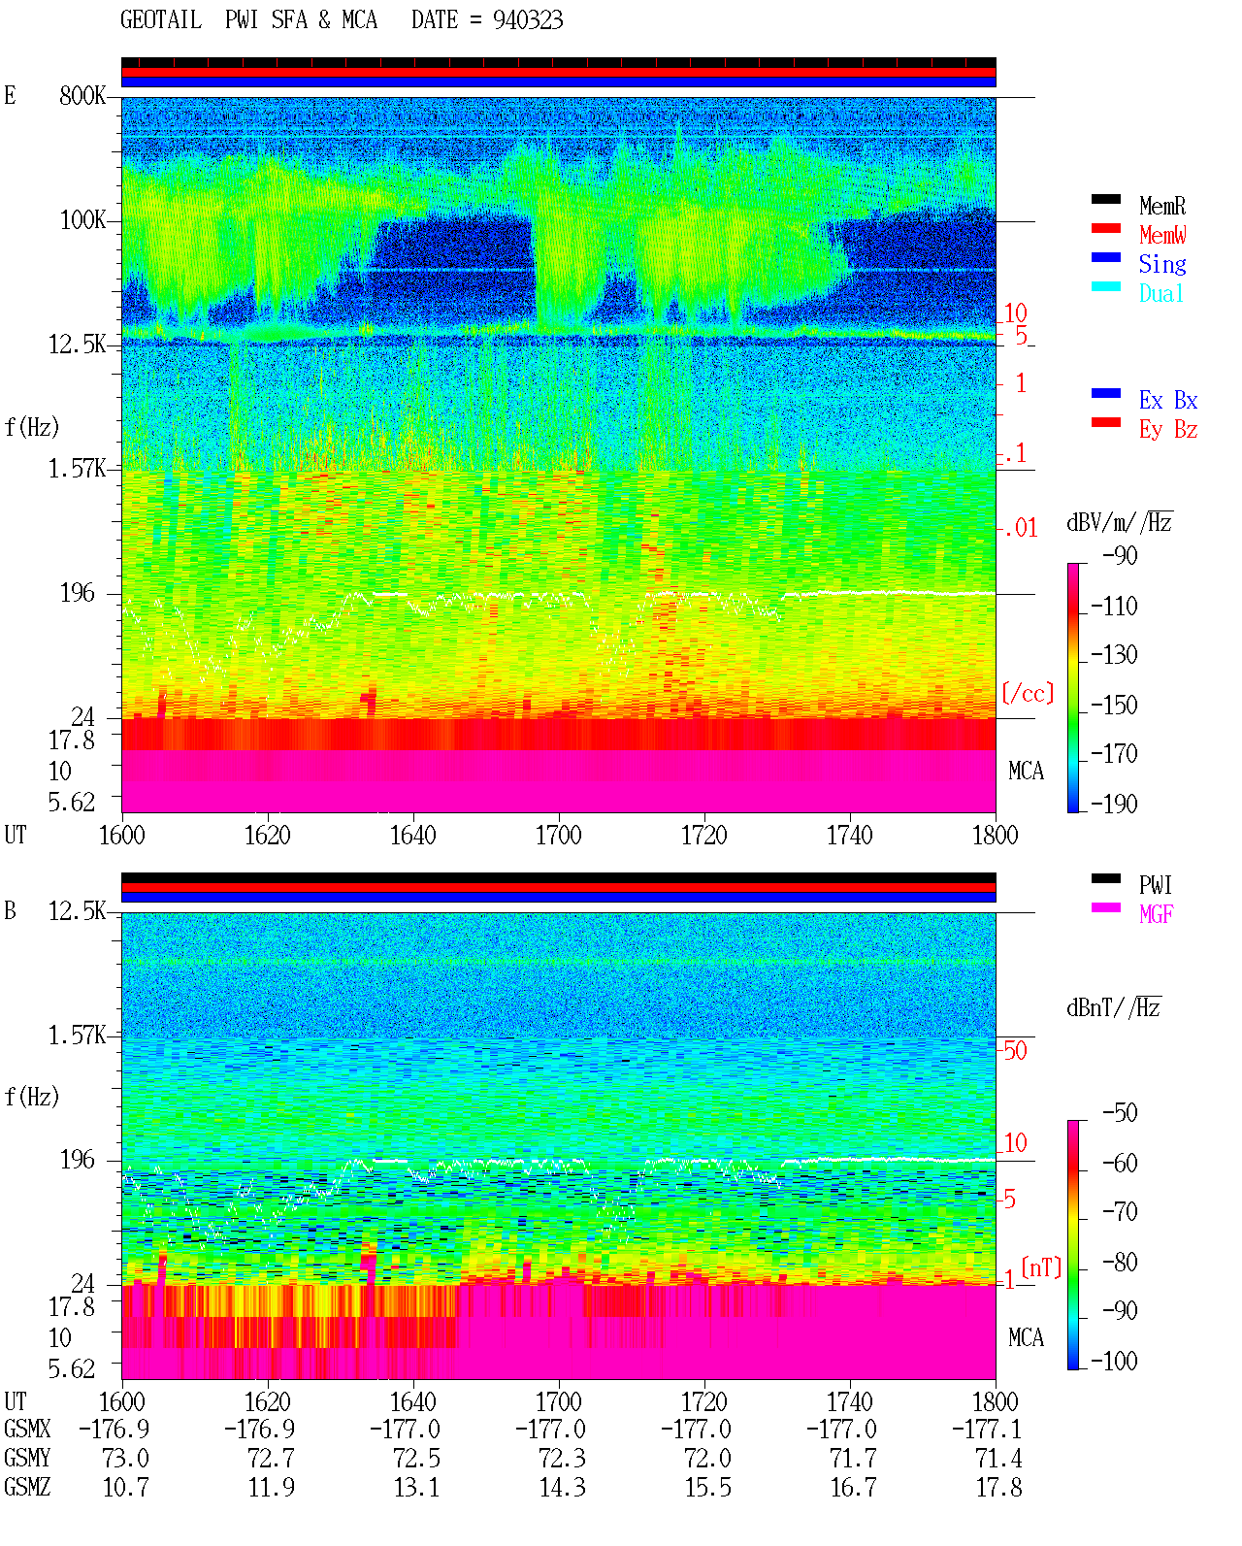Click the E panel letter label
1242x1546 pixels.
point(10,95)
